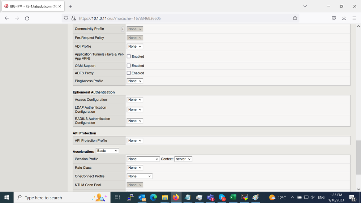
Task: Open the VDI Profile dropdown
Action: point(135,47)
